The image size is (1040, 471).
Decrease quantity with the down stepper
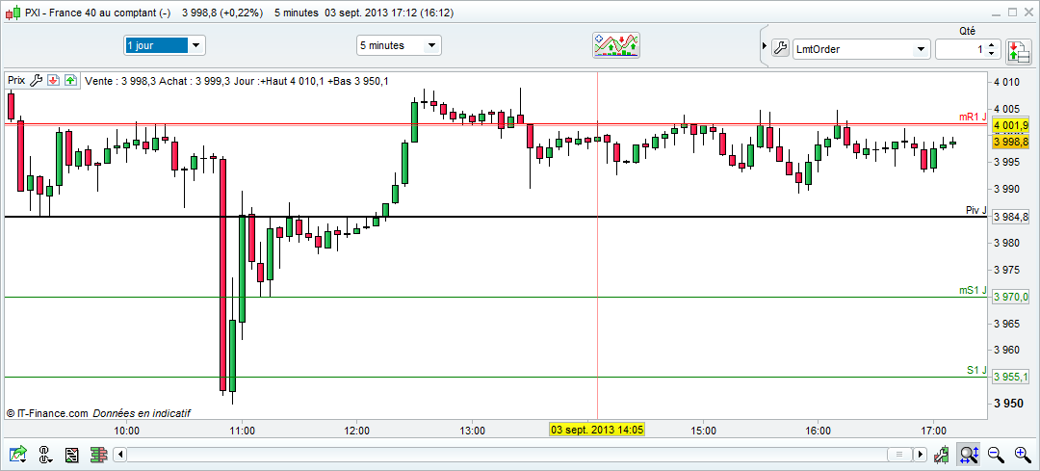pyautogui.click(x=991, y=53)
